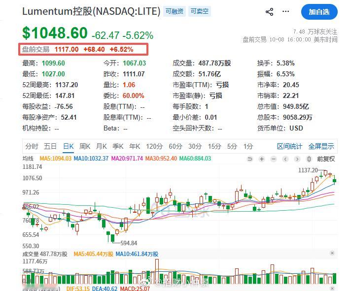This screenshot has width=350, height=291.
Task: Click the volume MA10:461.84万股 label
Action: 137,254
